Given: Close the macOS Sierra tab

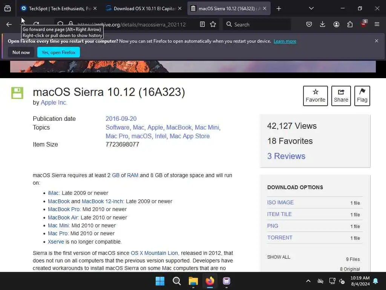Looking at the screenshot, I should [265, 9].
